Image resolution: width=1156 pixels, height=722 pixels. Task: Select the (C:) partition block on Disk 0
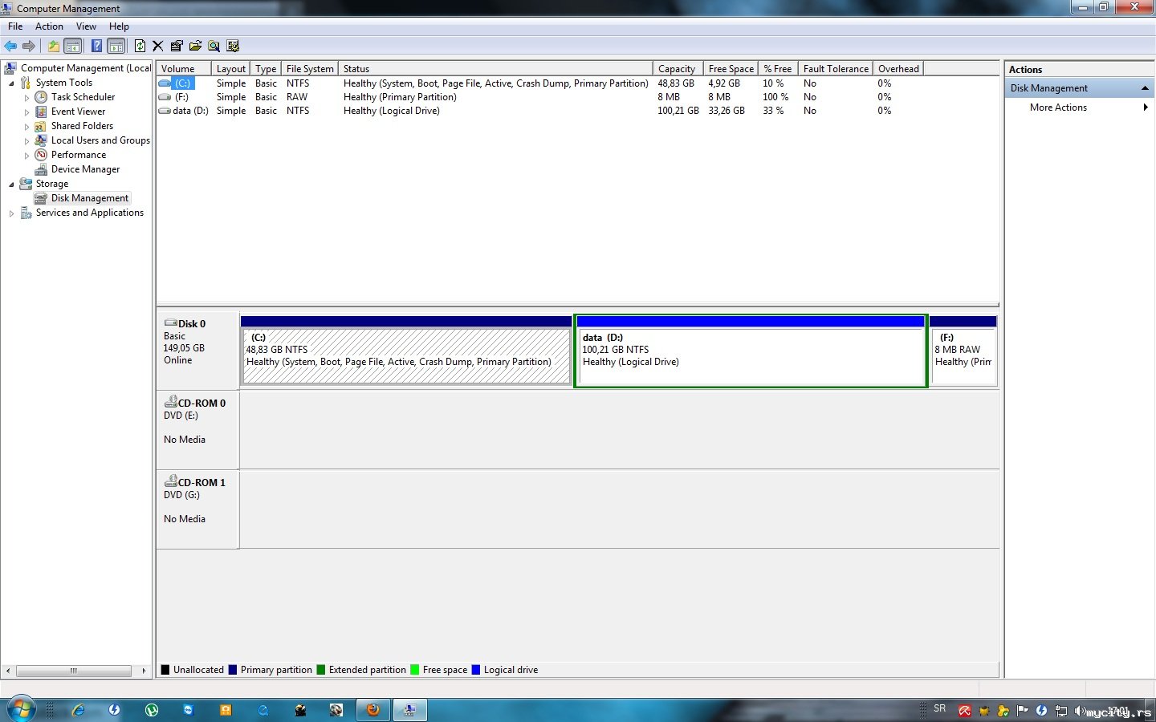pyautogui.click(x=406, y=351)
